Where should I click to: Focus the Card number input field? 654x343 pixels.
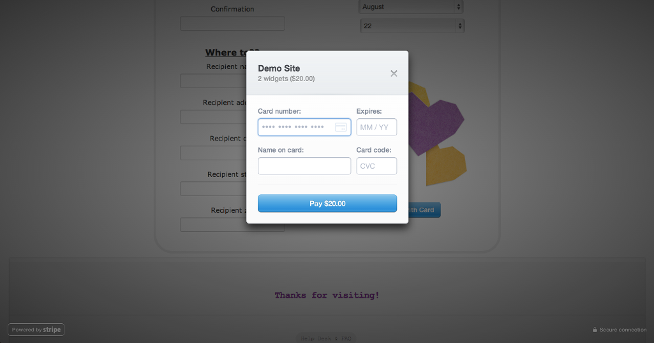coord(297,127)
